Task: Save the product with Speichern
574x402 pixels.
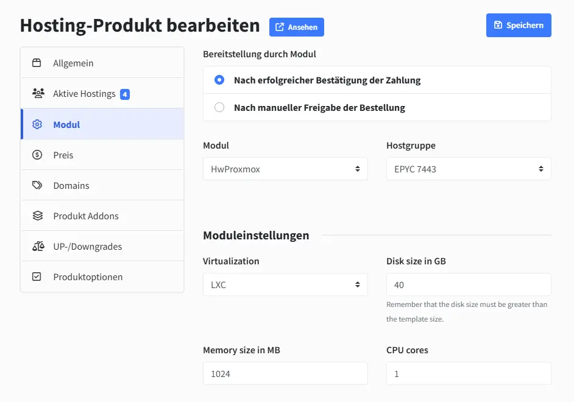Action: coord(519,25)
